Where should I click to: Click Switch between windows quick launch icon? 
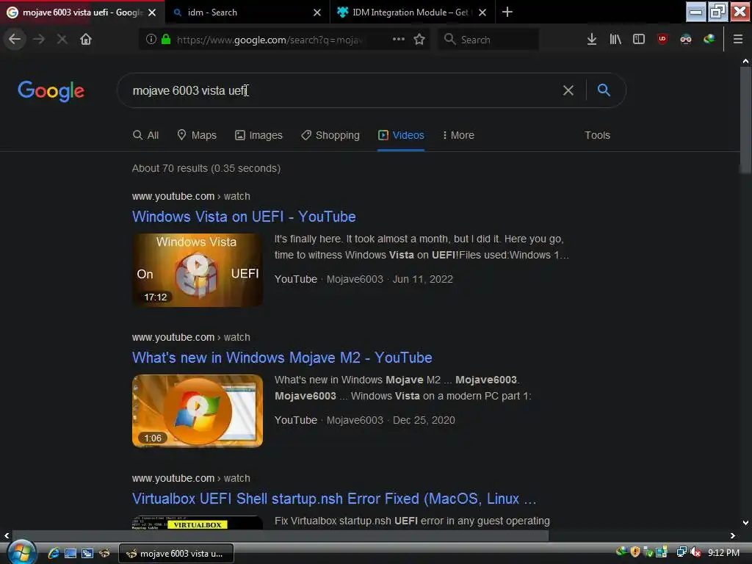87,554
